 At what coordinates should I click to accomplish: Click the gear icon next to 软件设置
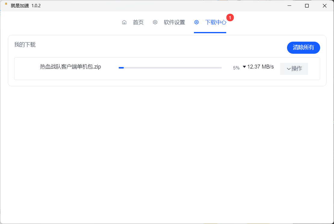click(155, 22)
